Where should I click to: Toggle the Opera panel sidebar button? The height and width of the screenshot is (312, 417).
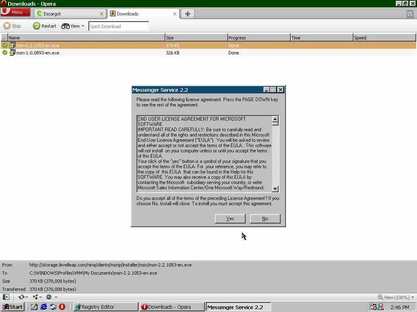click(6, 297)
